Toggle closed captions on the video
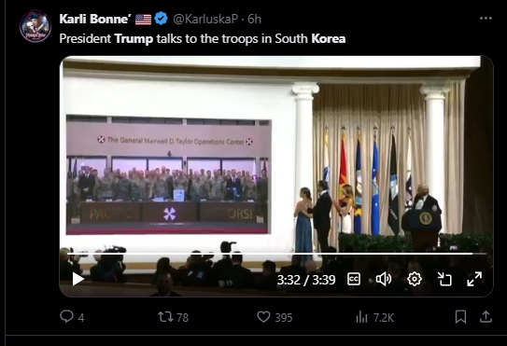This screenshot has width=507, height=346. (354, 279)
